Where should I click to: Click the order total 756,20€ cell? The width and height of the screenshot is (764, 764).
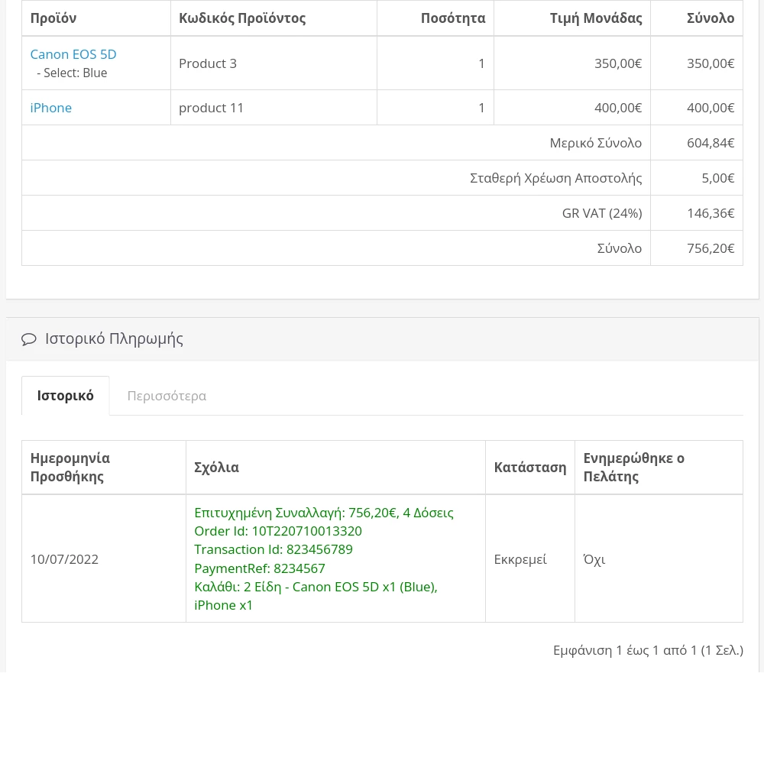click(x=711, y=248)
